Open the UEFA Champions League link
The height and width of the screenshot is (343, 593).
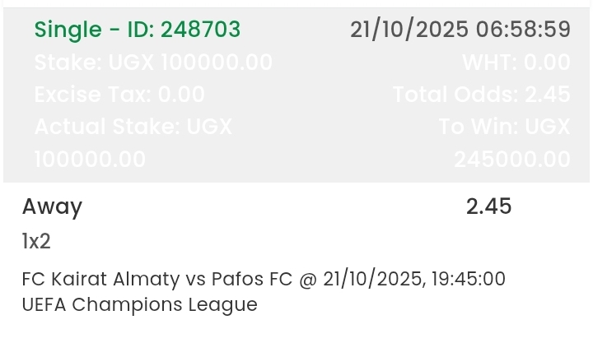139,304
